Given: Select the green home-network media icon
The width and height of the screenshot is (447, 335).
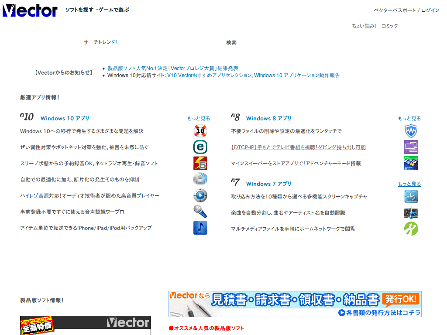Looking at the screenshot, I should [x=411, y=228].
